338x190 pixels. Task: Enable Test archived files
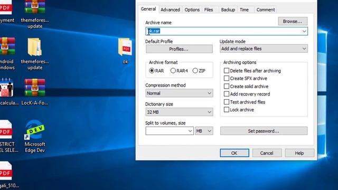click(x=245, y=102)
